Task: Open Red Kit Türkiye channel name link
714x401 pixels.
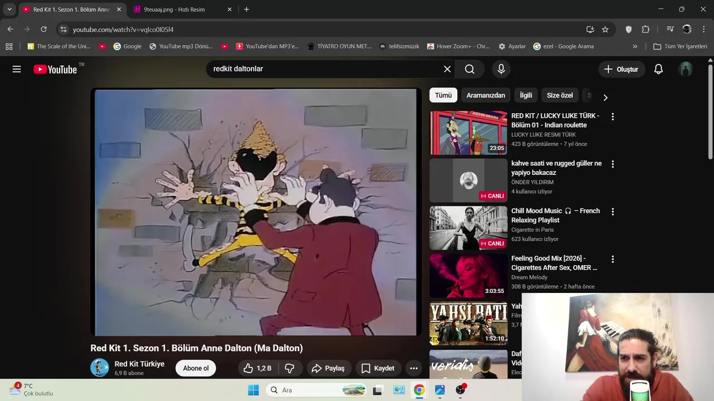Action: pos(139,364)
